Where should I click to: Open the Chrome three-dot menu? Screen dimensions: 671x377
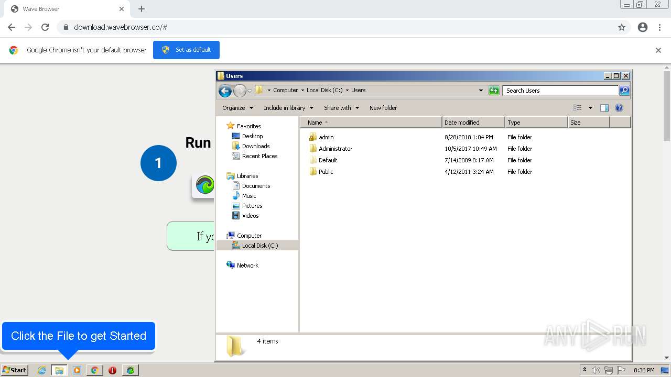click(659, 27)
